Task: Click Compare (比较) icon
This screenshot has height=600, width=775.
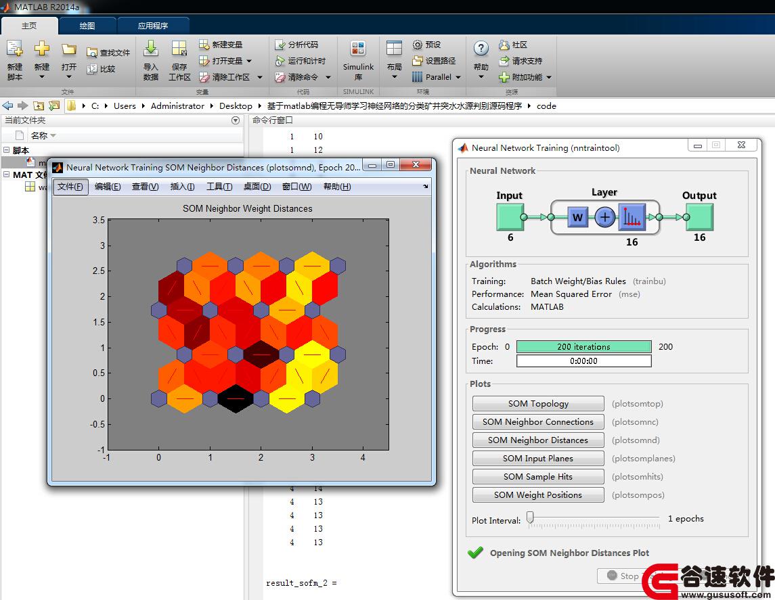Action: coord(92,68)
